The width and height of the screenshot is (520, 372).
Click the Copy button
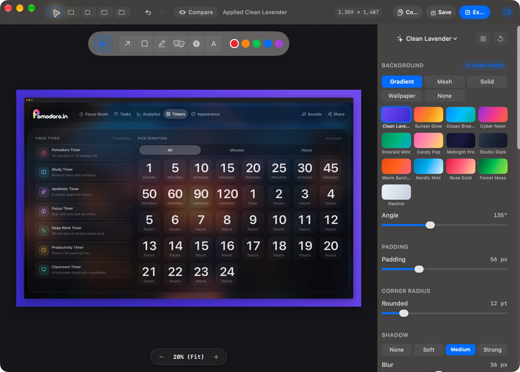coord(408,12)
